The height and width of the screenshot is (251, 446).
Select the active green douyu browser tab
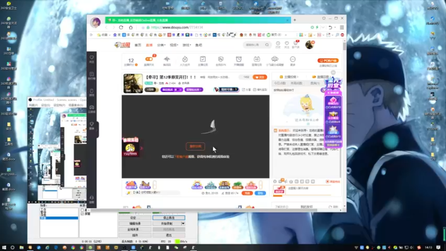(x=198, y=20)
